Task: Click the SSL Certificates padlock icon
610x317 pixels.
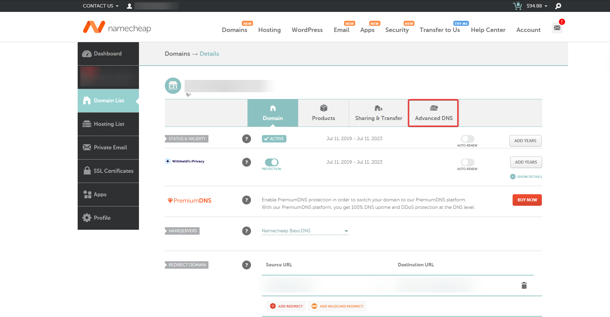Action: 87,170
